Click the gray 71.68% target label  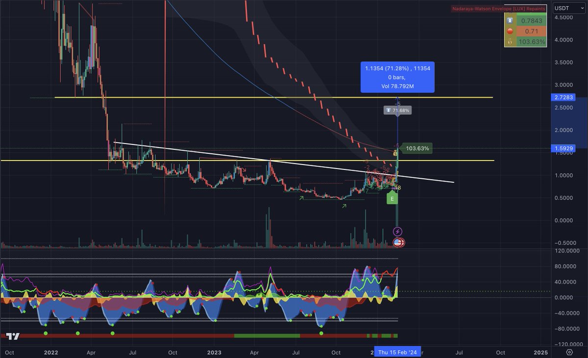tap(397, 111)
